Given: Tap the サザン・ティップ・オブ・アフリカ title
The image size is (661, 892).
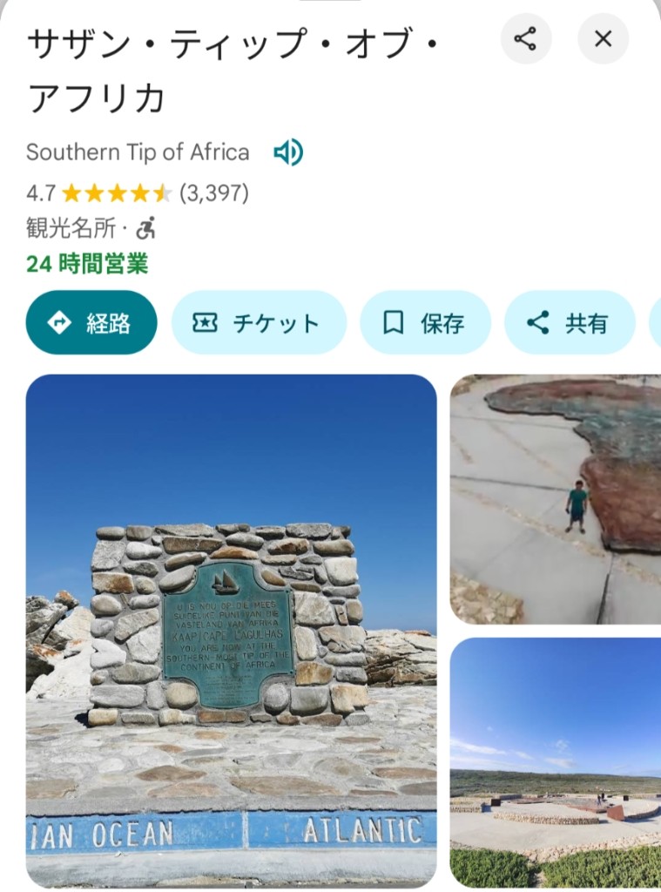Looking at the screenshot, I should point(232,70).
